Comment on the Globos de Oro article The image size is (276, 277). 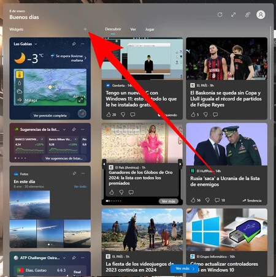pos(131,192)
